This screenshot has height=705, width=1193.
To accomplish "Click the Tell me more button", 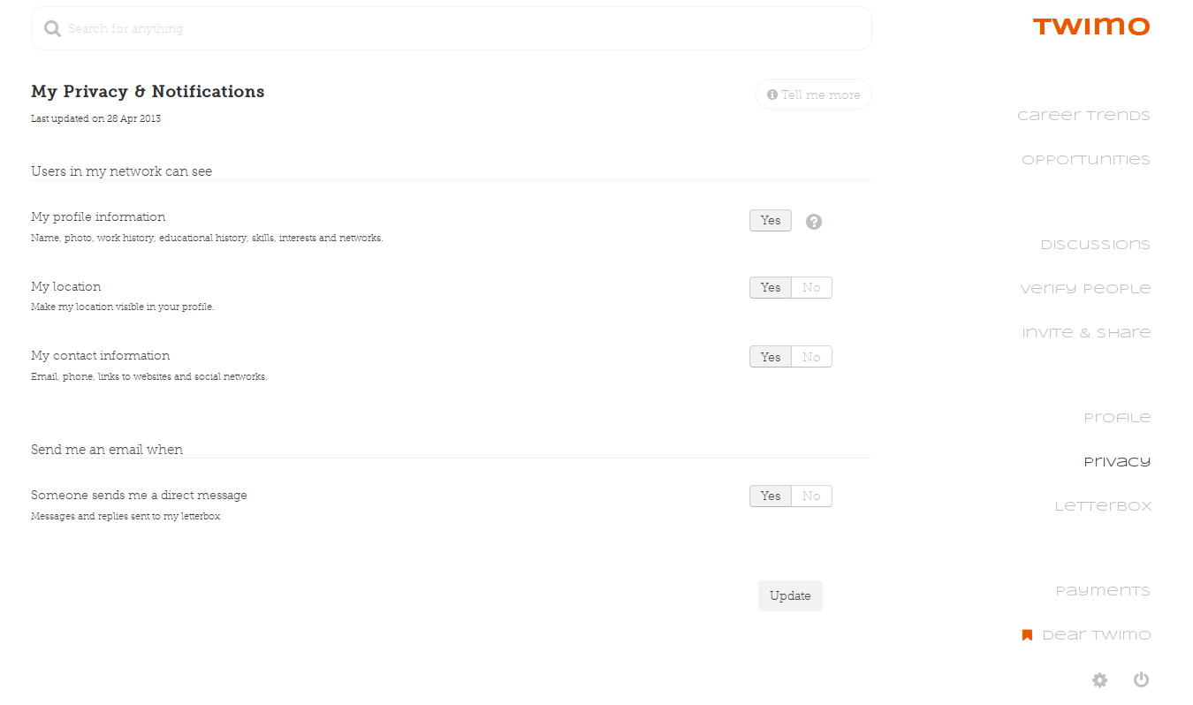I will click(x=813, y=95).
